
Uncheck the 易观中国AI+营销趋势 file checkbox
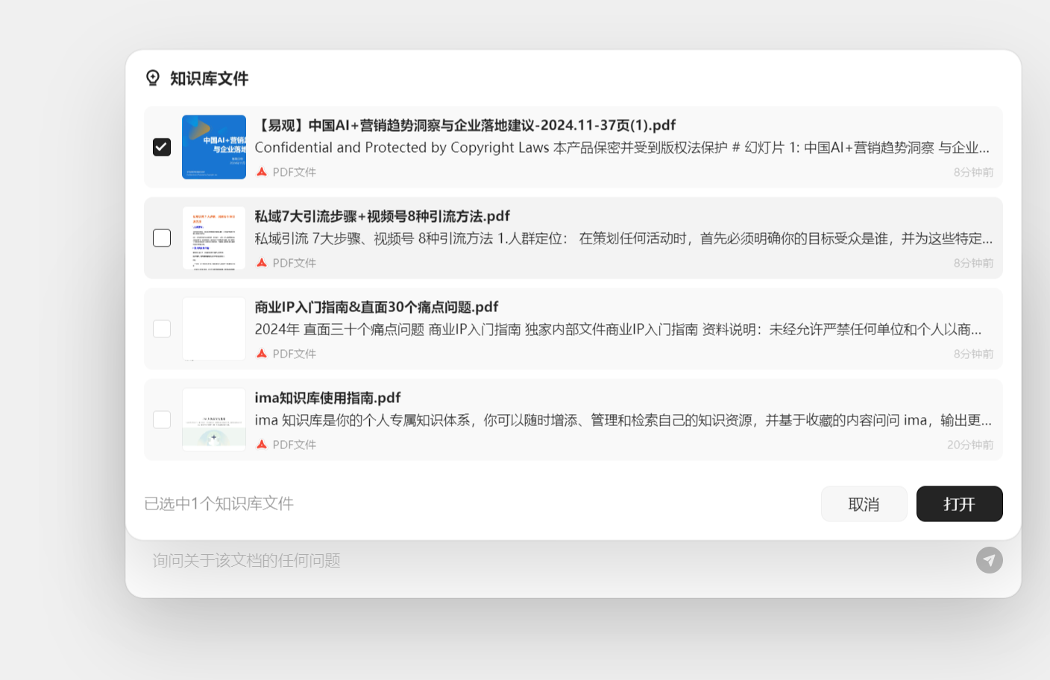161,147
